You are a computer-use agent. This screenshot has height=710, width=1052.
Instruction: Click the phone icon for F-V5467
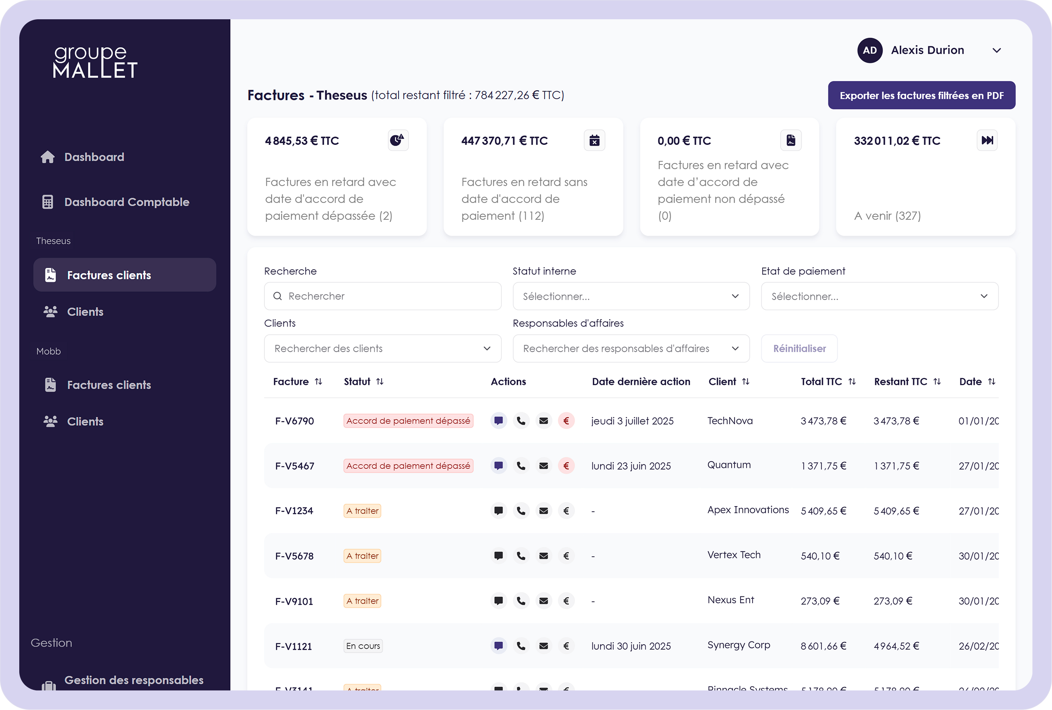pyautogui.click(x=521, y=466)
